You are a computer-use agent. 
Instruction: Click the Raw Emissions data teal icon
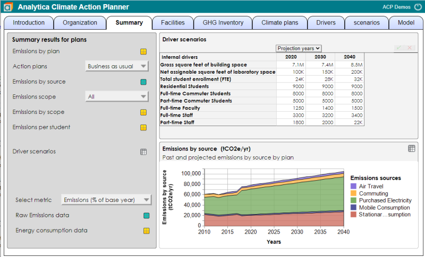(x=147, y=216)
